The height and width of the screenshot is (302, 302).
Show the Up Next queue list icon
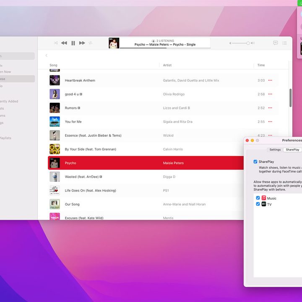(284, 43)
